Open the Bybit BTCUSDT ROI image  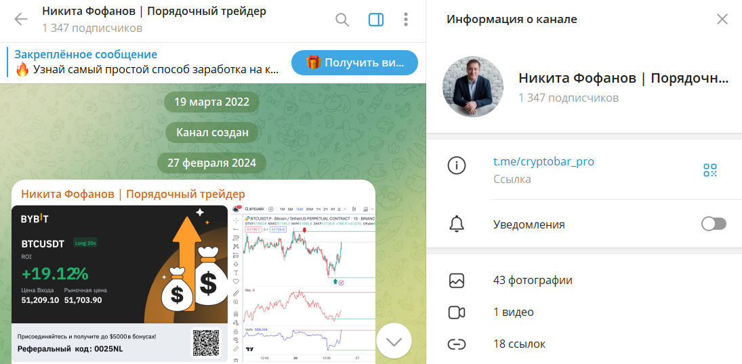[119, 283]
